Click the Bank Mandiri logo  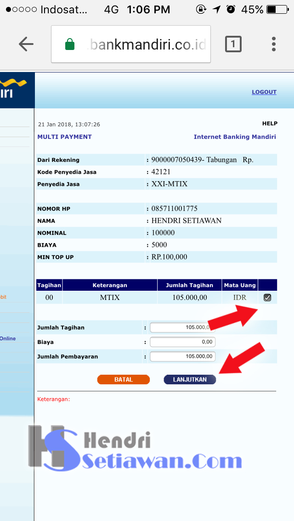tap(17, 90)
